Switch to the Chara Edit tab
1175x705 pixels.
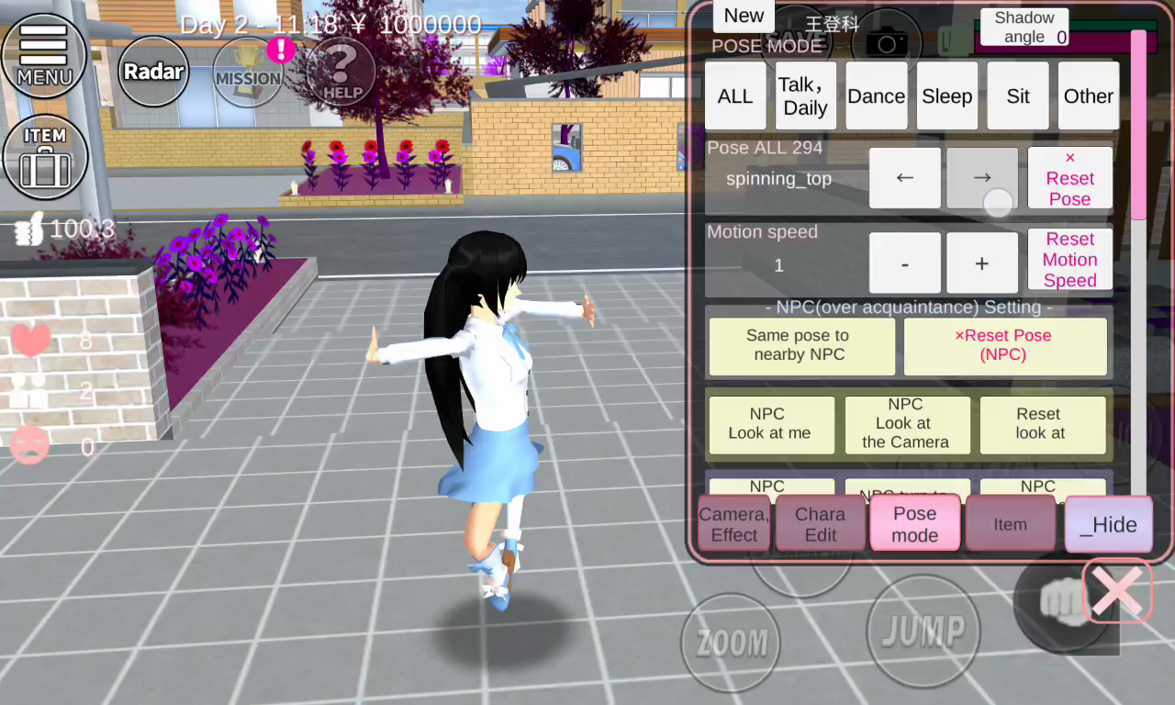(x=820, y=524)
